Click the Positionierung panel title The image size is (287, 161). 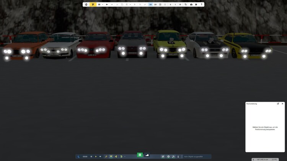point(252,104)
